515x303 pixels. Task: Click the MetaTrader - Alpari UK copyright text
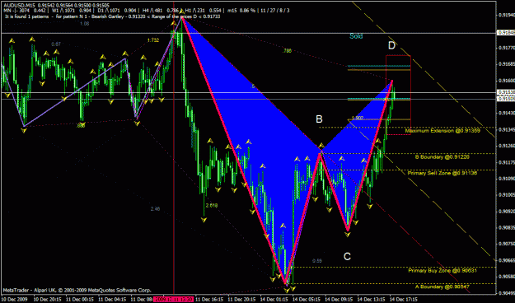click(77, 290)
